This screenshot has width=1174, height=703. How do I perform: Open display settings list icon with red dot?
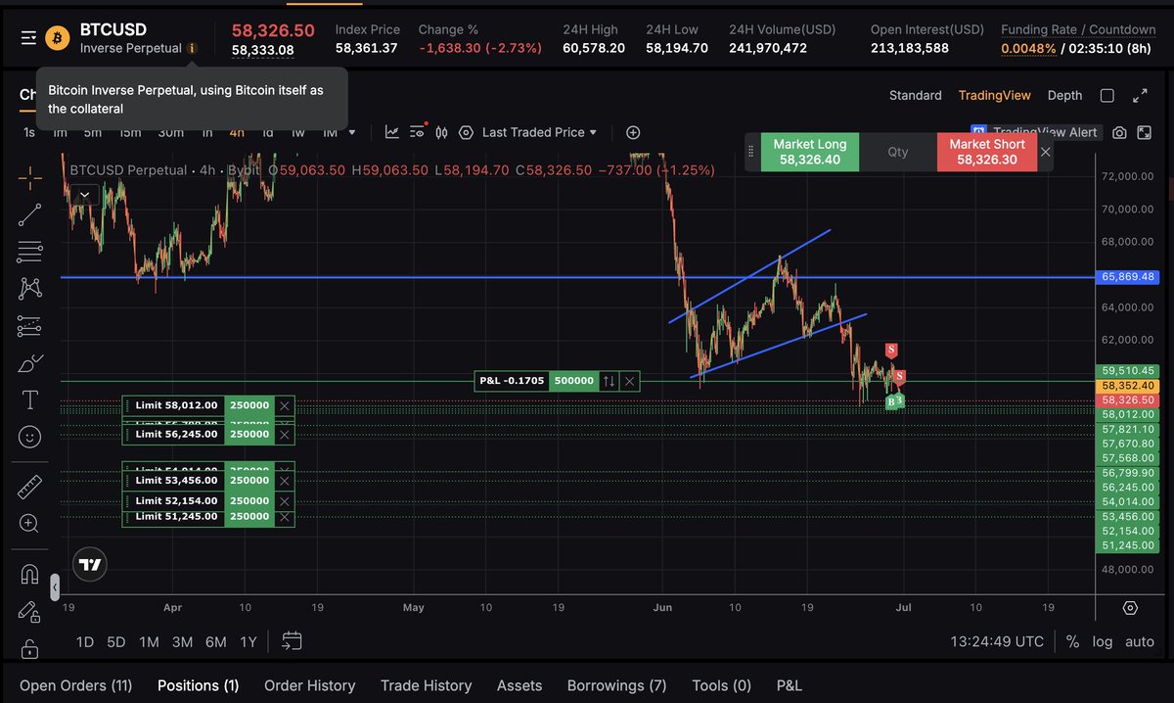418,132
